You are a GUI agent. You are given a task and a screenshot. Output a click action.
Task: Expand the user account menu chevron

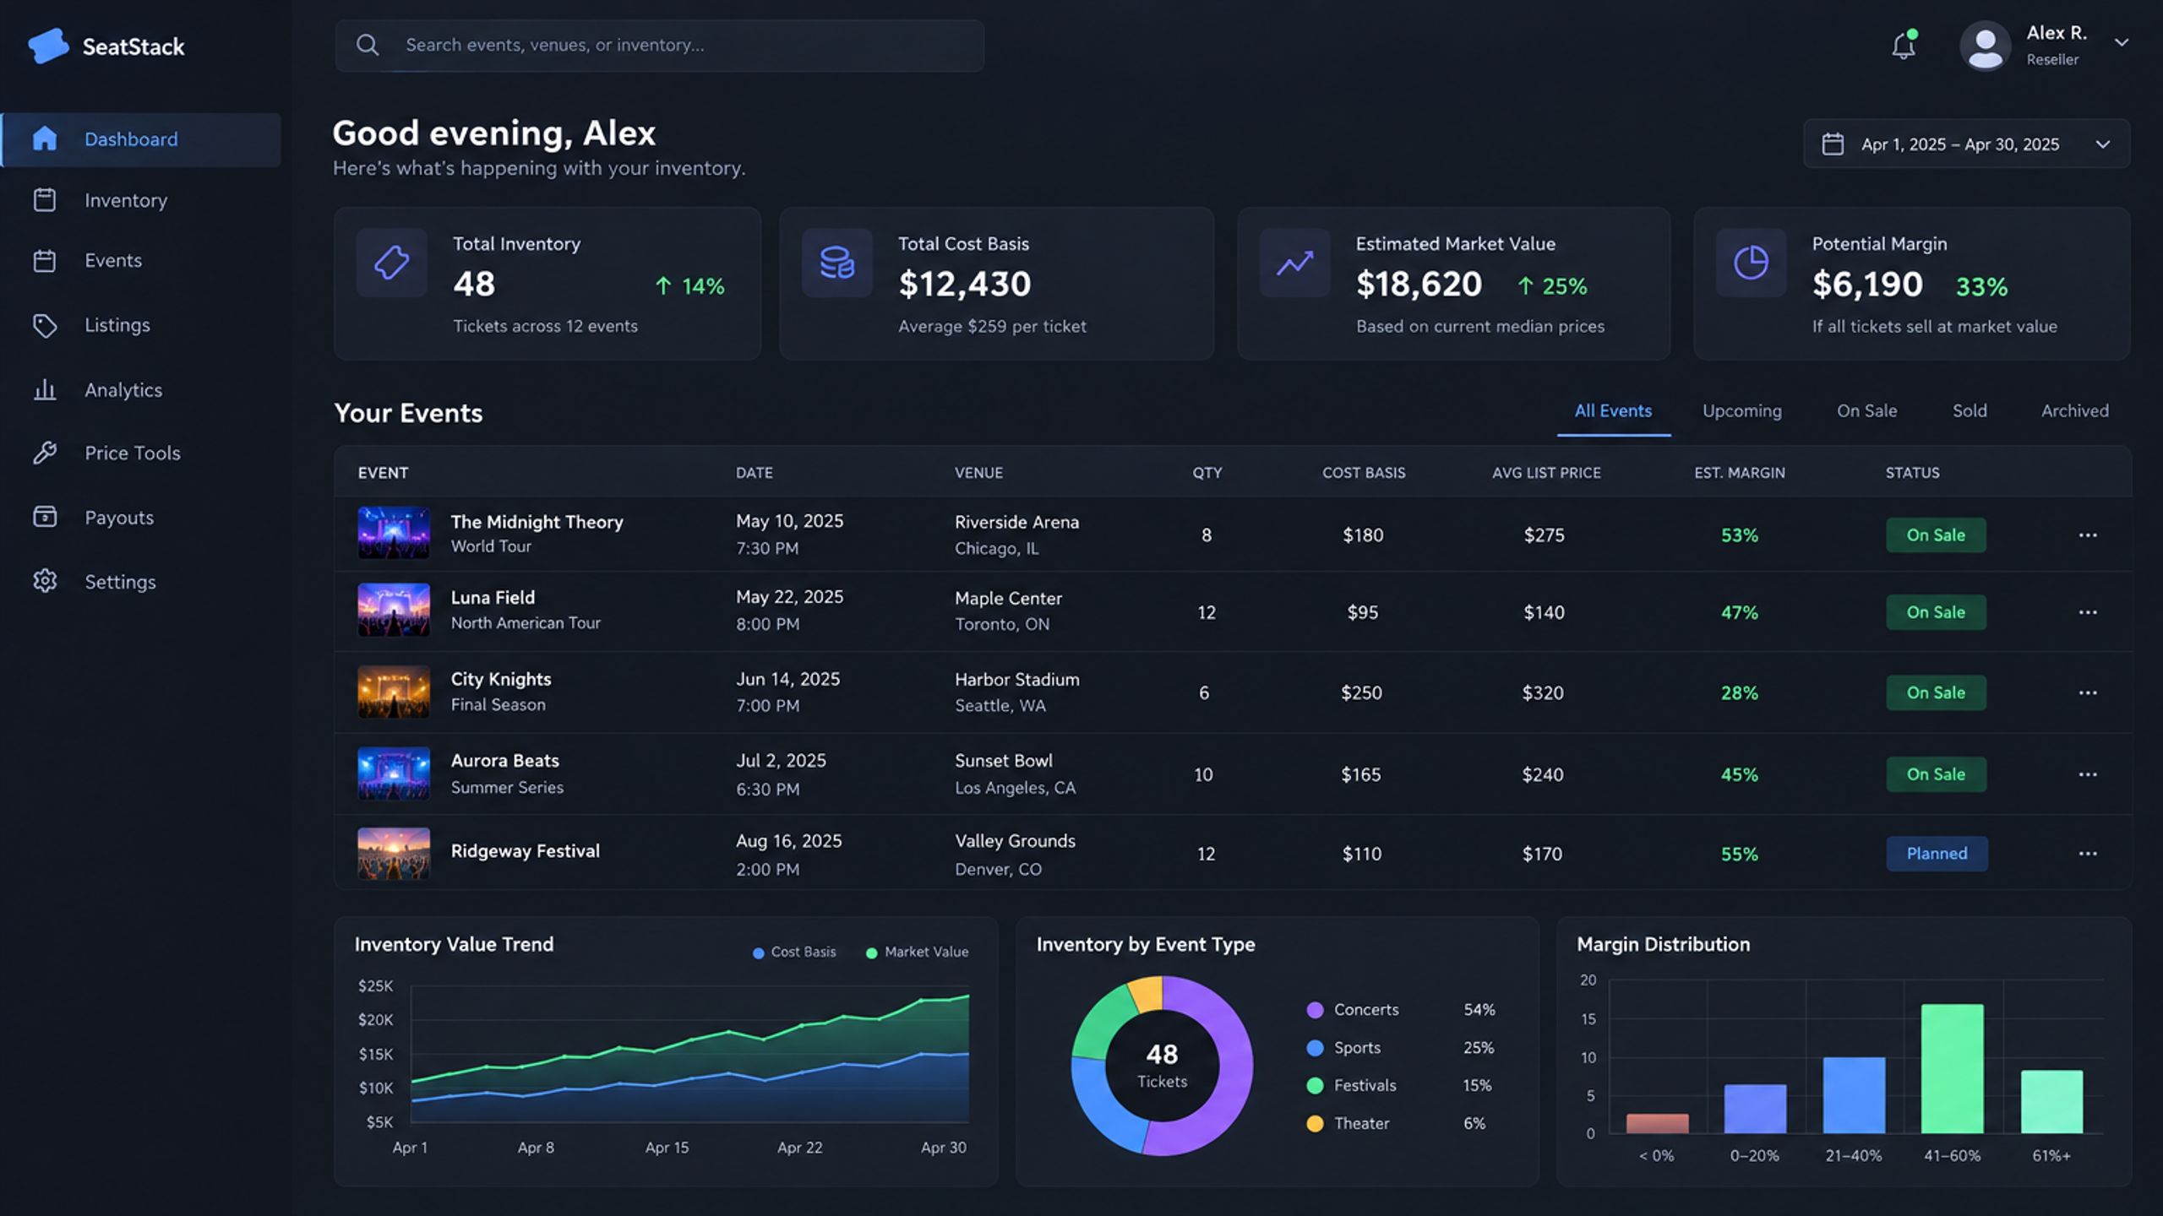(2122, 42)
